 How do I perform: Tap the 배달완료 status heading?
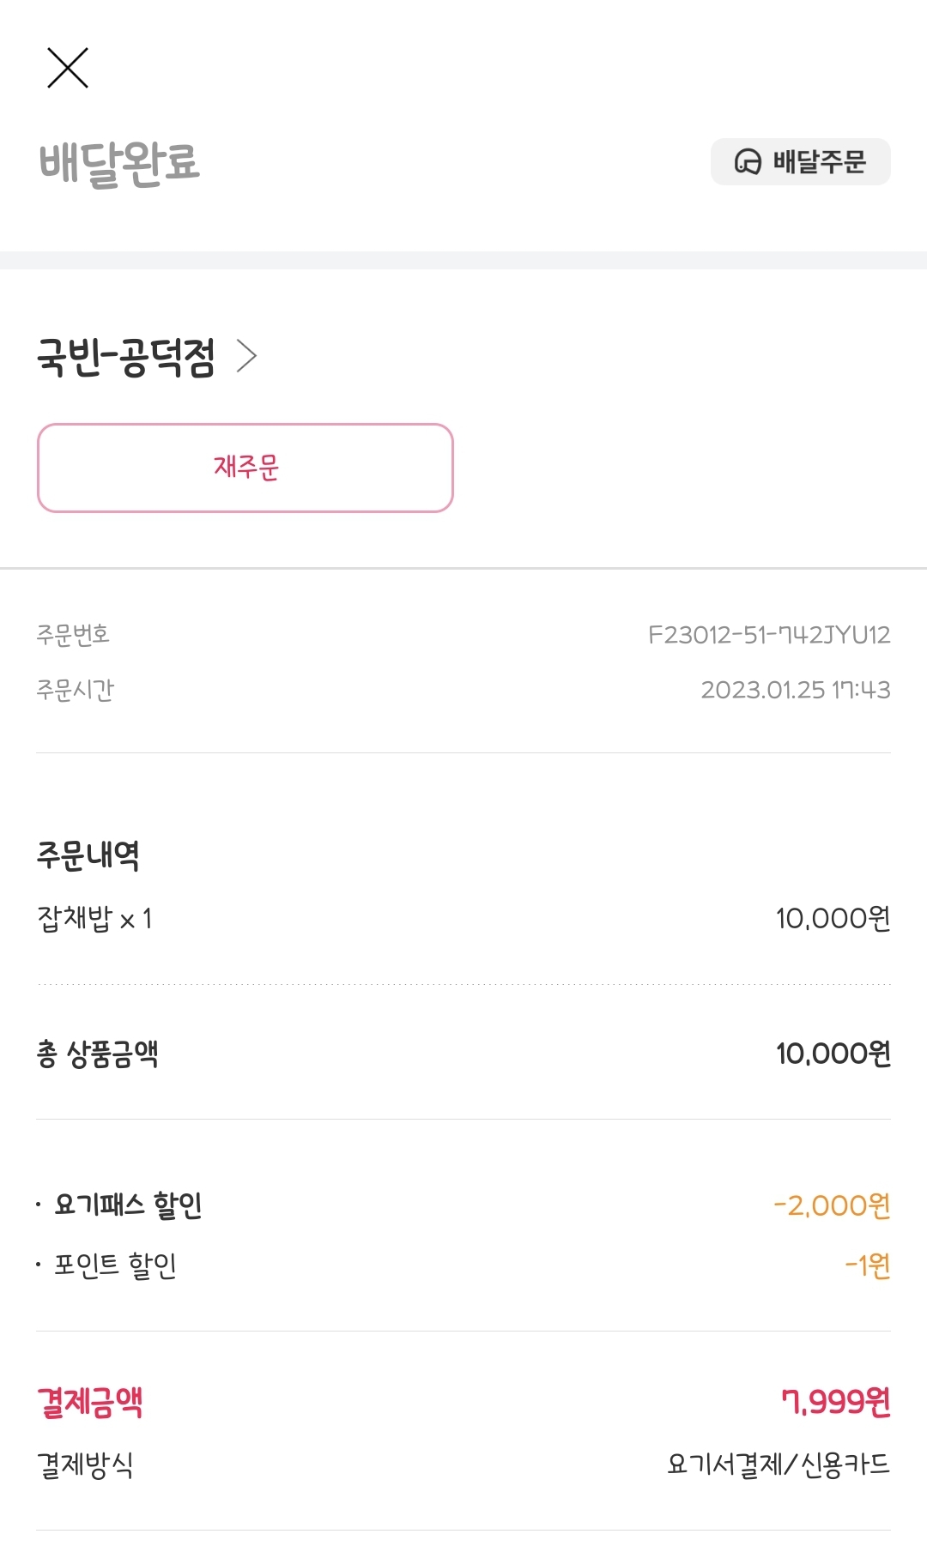(119, 162)
